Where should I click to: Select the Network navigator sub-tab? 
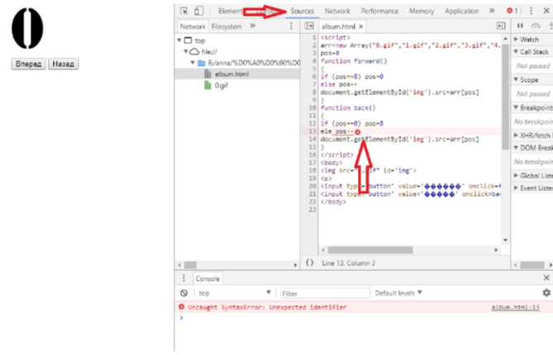(x=193, y=26)
